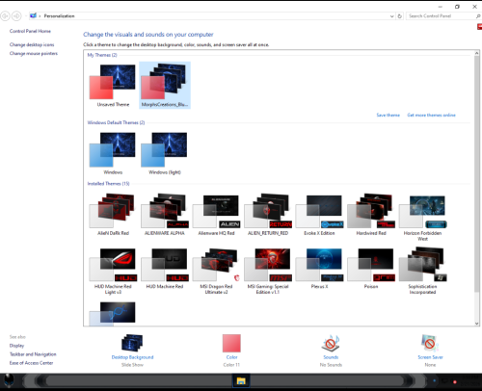Open the Color 11 swatch settings
Viewport: 482px width, 391px height.
231,343
